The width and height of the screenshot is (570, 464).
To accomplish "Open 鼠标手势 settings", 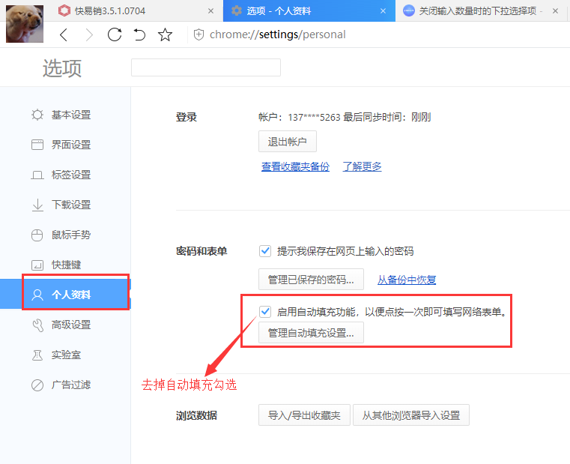I will tap(70, 235).
